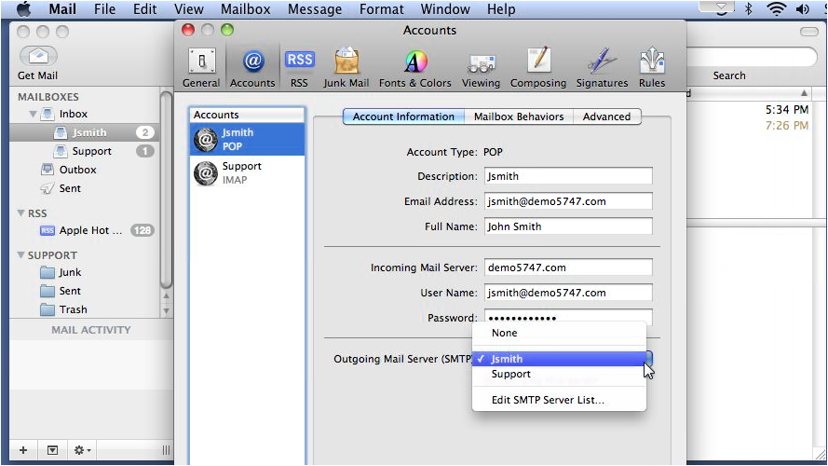Open the Outbox mailbox
The width and height of the screenshot is (828, 466).
point(77,170)
